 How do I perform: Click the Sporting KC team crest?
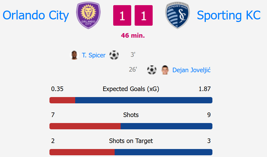tap(178, 15)
